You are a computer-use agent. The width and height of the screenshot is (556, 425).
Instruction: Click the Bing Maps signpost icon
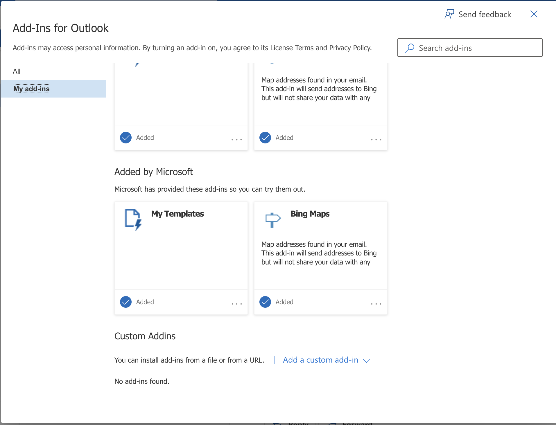tap(273, 220)
